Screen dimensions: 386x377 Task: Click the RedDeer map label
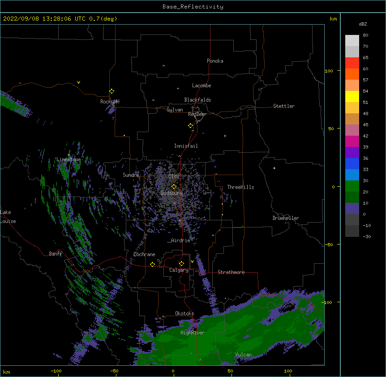click(x=197, y=114)
